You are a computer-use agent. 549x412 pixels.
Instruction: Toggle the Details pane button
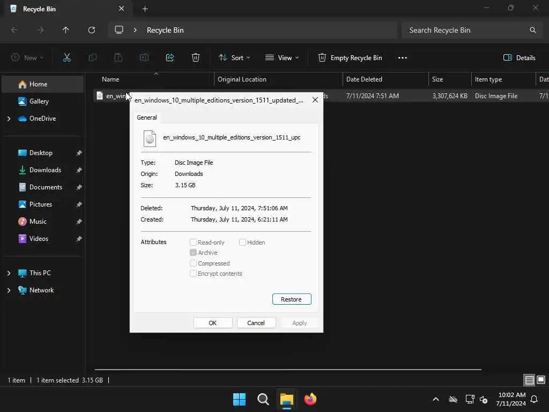pos(519,58)
